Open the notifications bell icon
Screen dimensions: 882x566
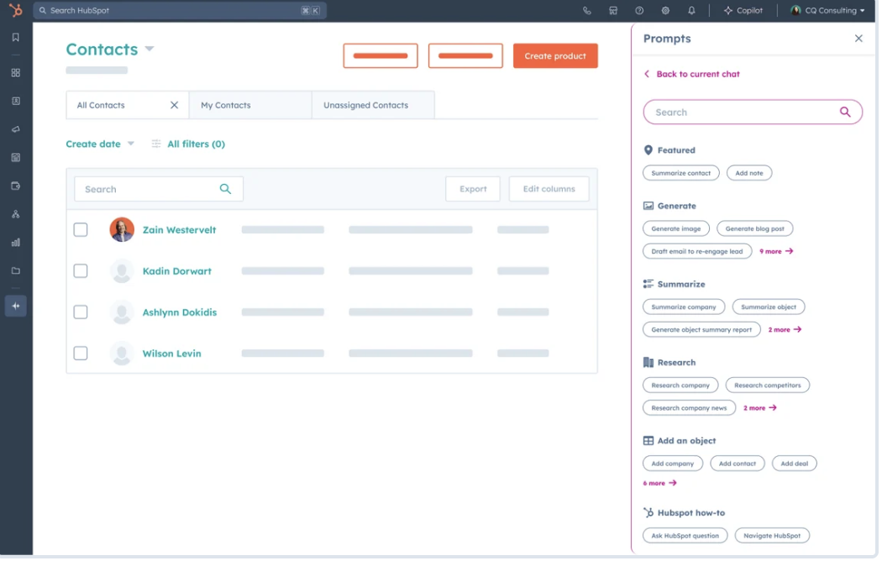pos(692,11)
